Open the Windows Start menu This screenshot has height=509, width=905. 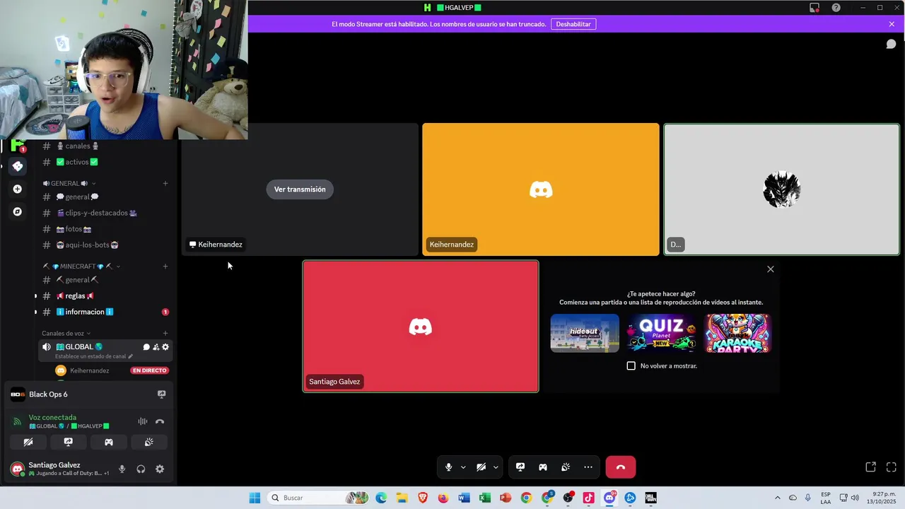(255, 498)
